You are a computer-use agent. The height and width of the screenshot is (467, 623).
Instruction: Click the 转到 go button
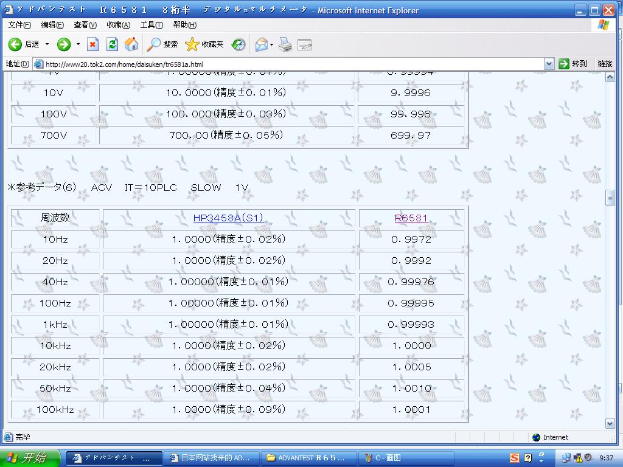(573, 63)
